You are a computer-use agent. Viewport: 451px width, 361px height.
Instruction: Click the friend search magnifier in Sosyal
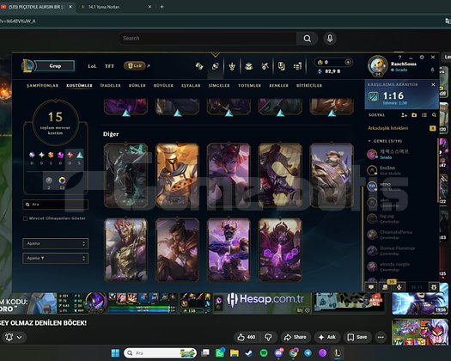click(x=434, y=115)
